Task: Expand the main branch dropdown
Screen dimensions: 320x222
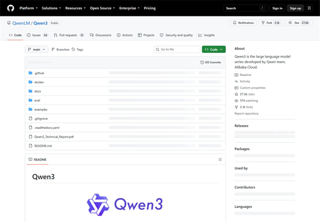Action: pos(37,49)
